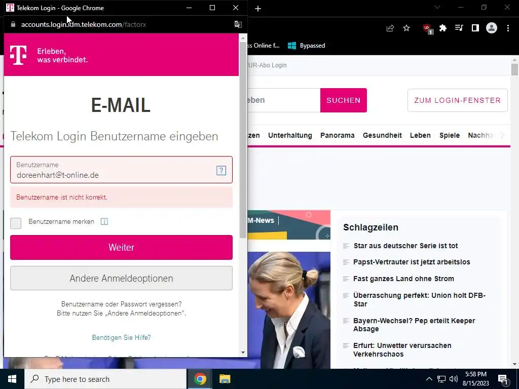Click the clock showing 5:58 PM
This screenshot has width=519, height=389.
tap(475, 379)
